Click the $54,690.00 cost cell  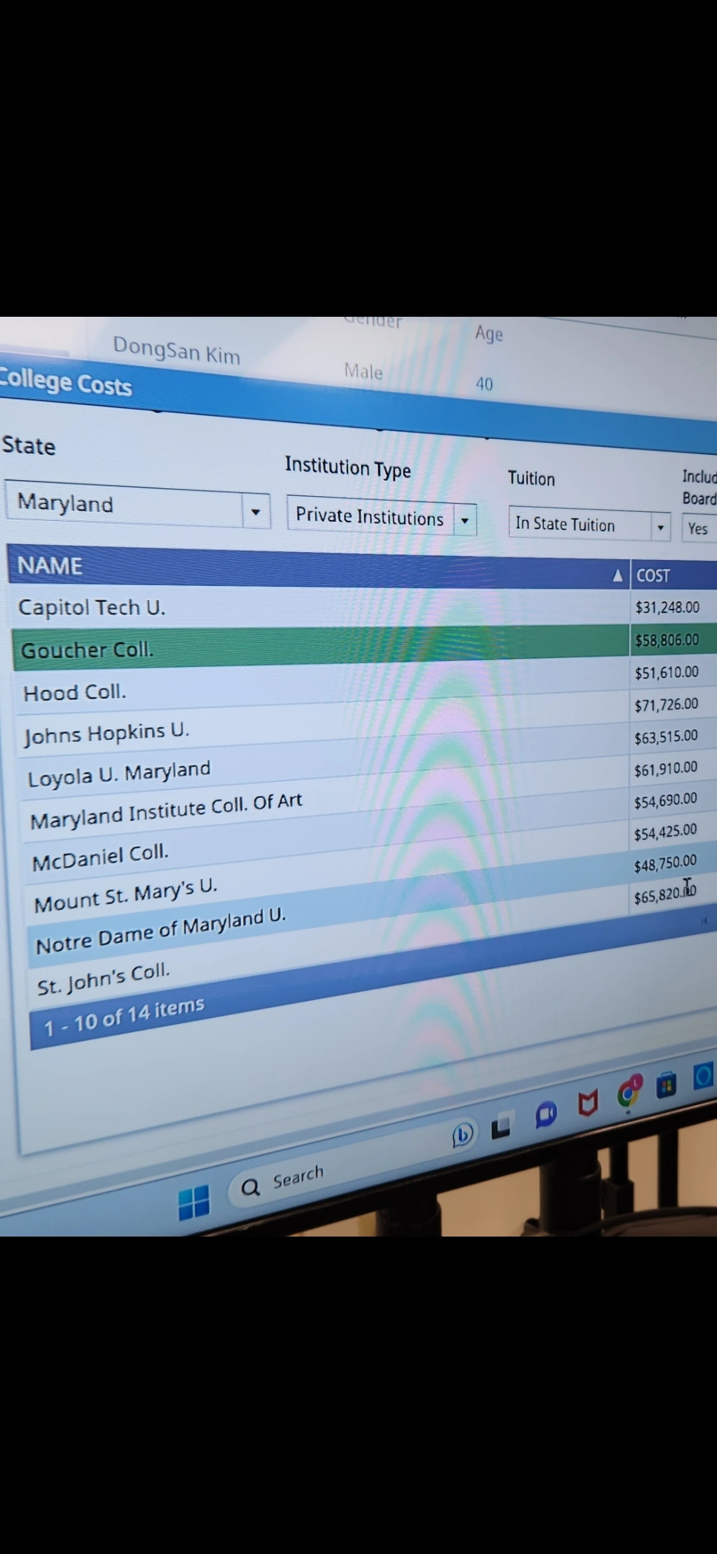(x=665, y=800)
